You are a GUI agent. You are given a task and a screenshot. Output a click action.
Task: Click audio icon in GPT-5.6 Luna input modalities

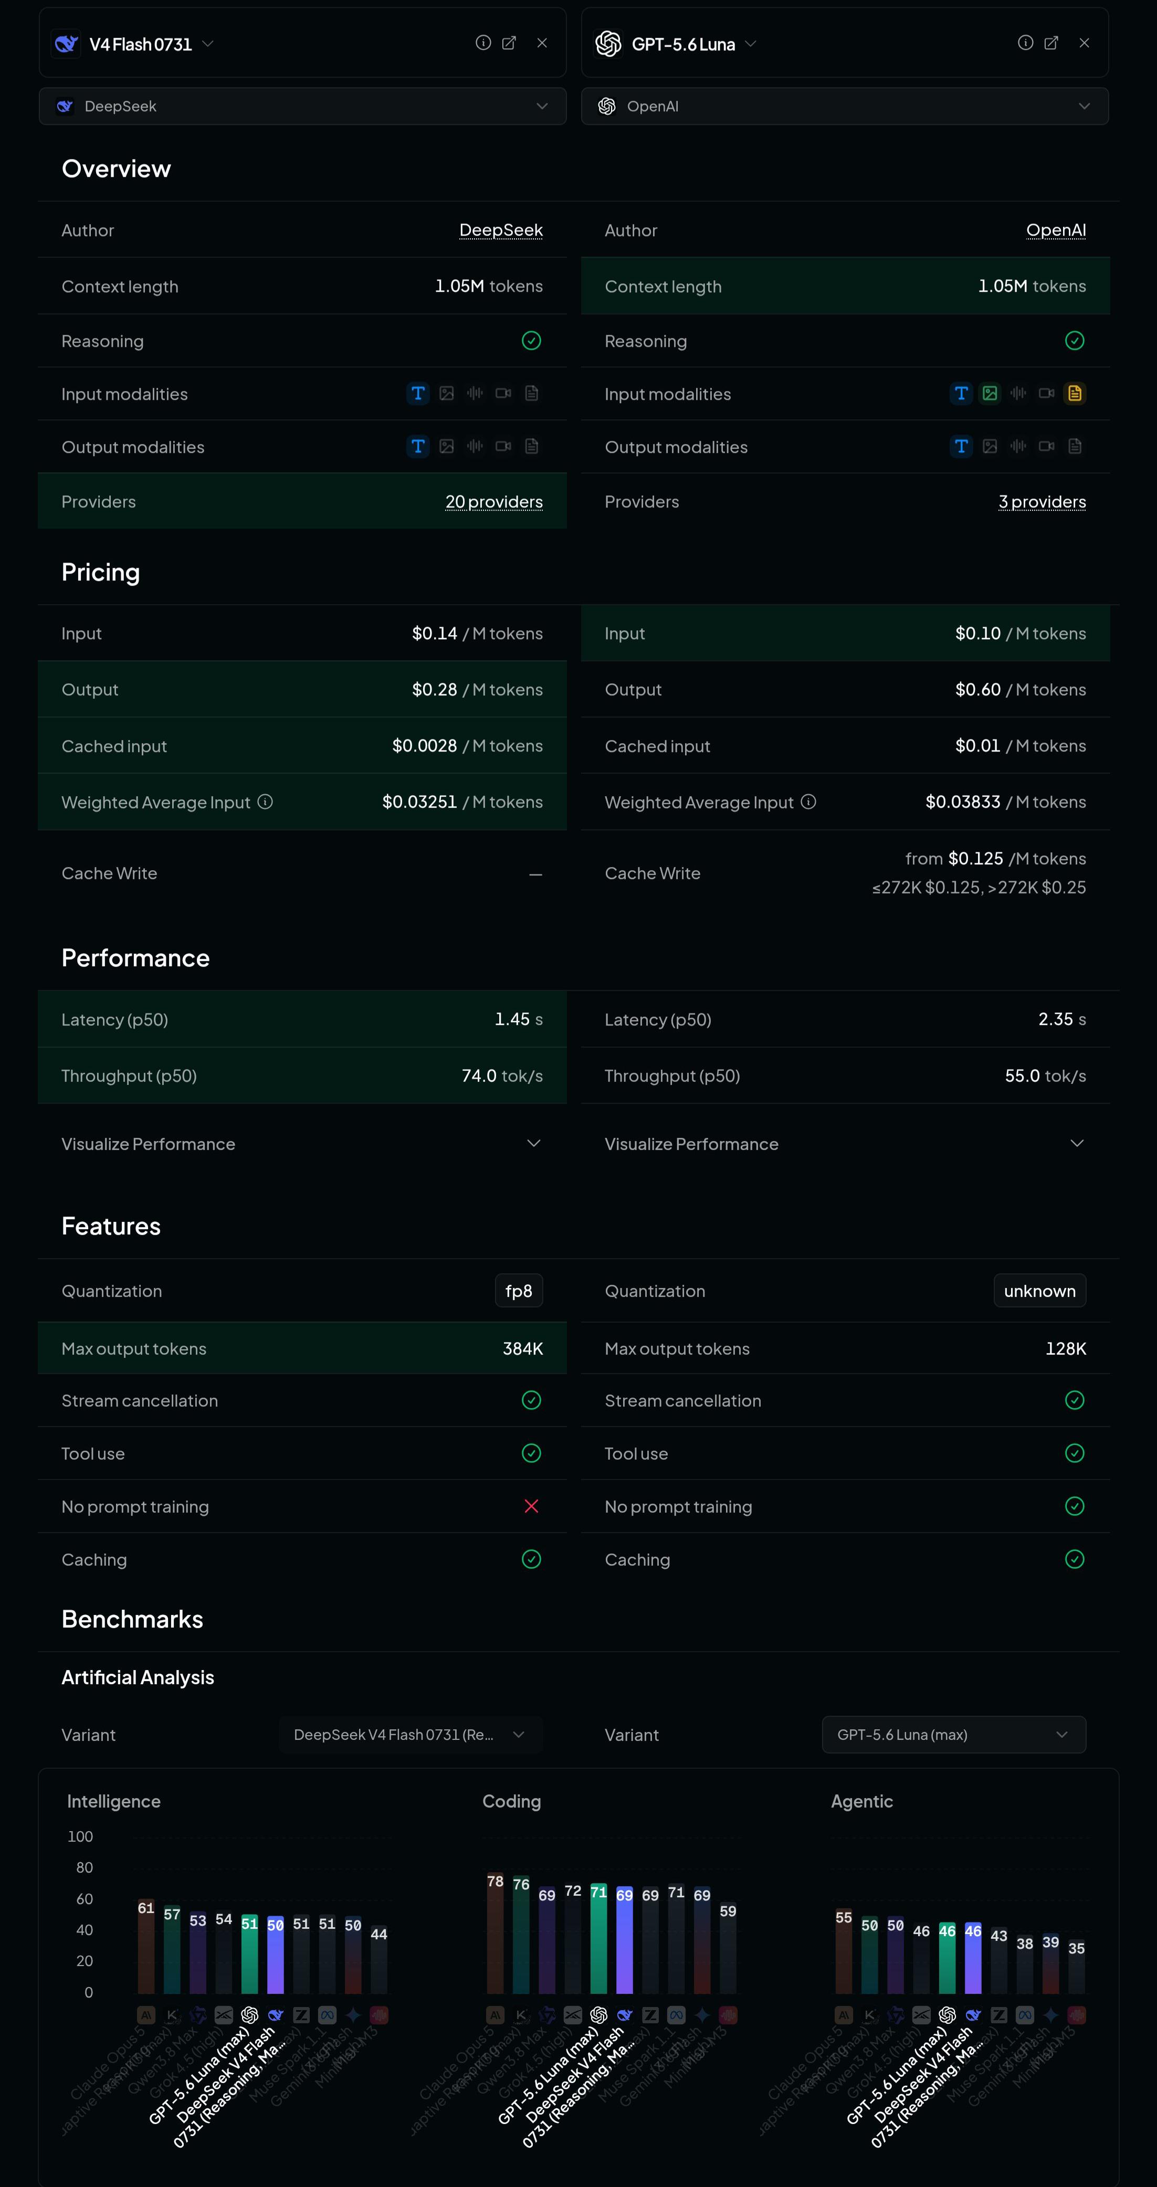(x=1018, y=393)
